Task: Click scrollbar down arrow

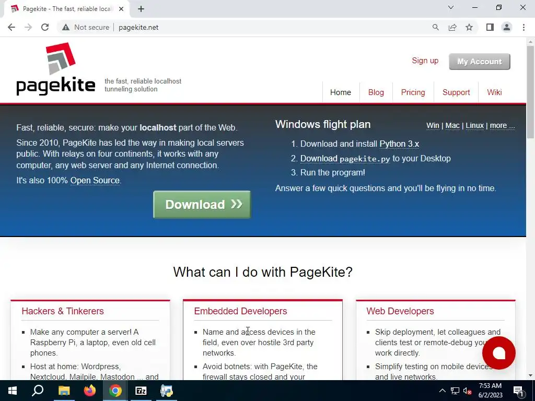Action: [x=531, y=376]
